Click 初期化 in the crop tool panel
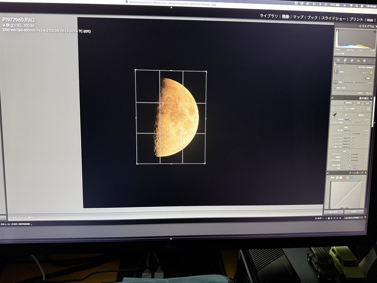Image resolution: width=377 pixels, height=283 pixels. tap(360, 93)
